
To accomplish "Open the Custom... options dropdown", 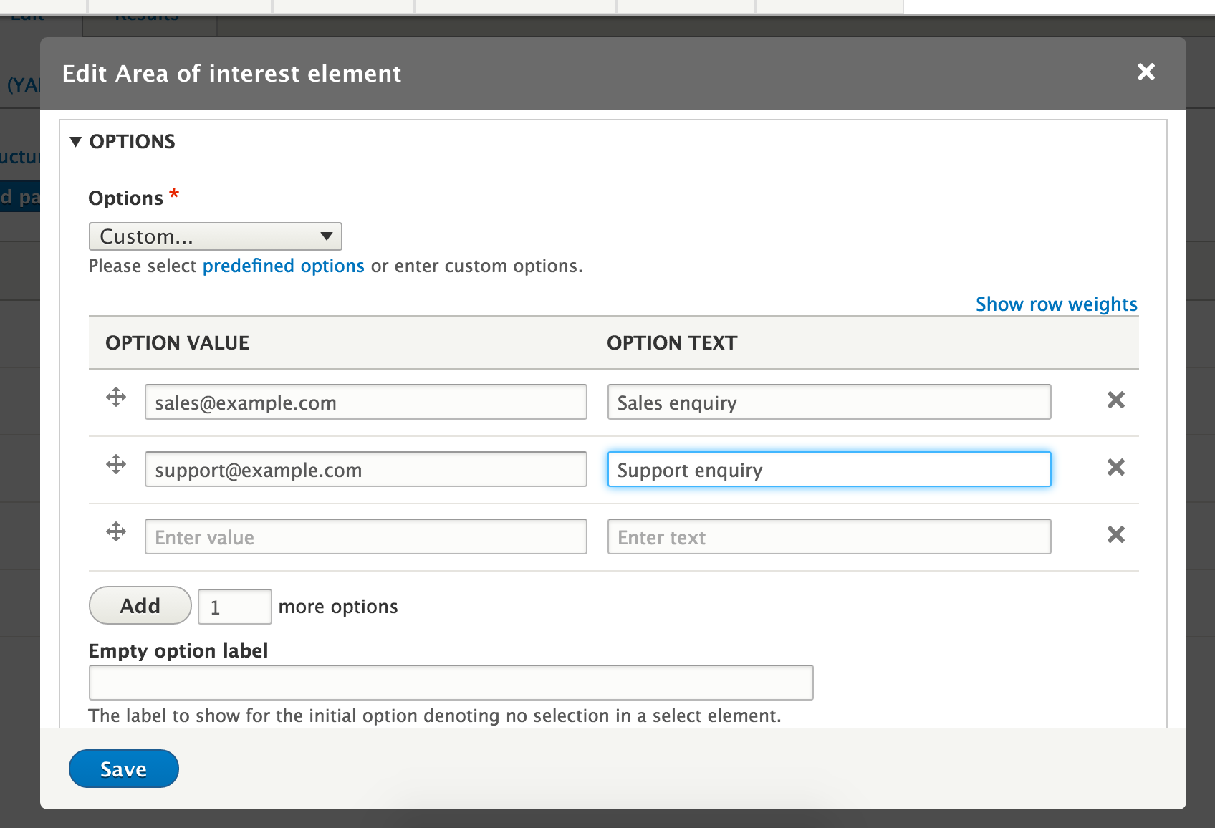I will pos(215,236).
